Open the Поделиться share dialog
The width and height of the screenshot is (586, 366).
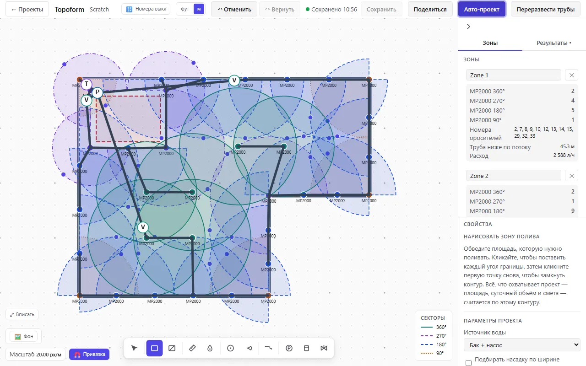(430, 9)
